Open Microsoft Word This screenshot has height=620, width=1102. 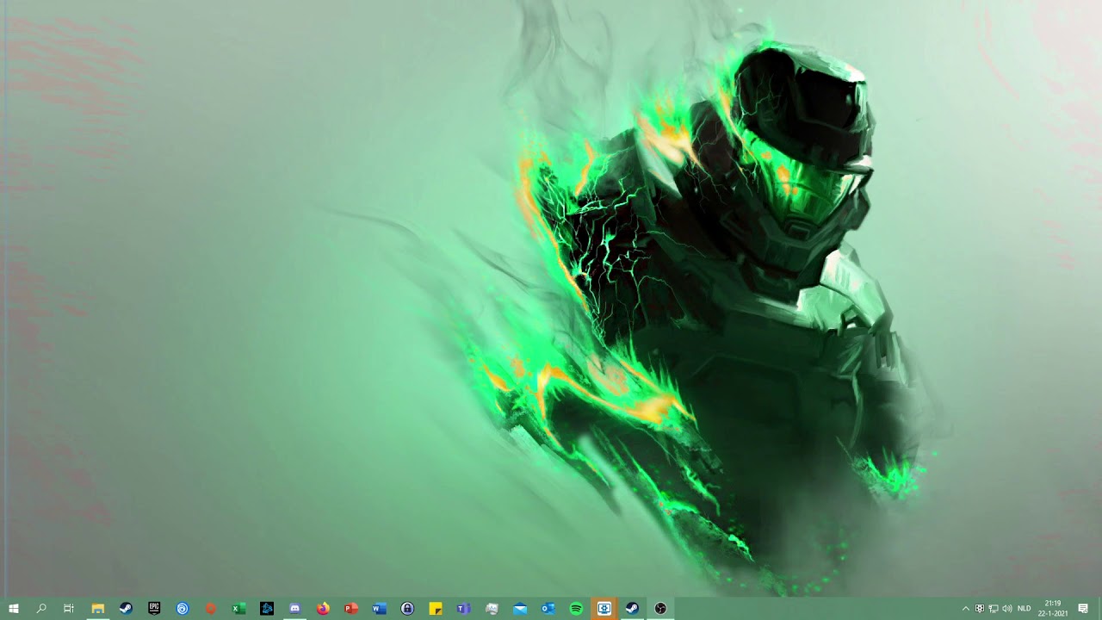[x=379, y=609]
